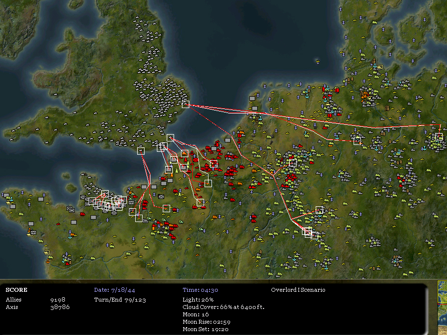
Task: Click the Date: 7/18/44 readout
Action: point(115,290)
